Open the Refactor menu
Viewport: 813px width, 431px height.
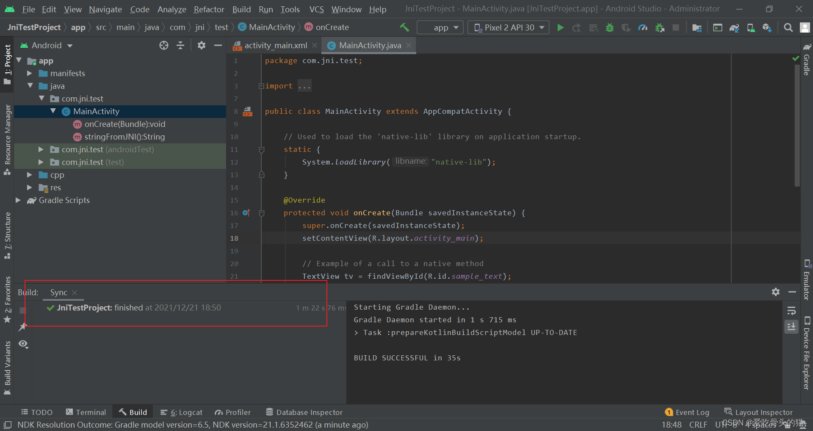pyautogui.click(x=209, y=9)
